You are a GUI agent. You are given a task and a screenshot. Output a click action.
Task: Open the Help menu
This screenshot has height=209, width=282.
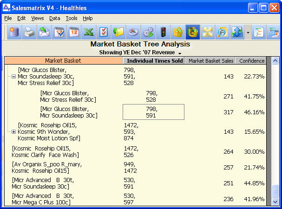(x=88, y=18)
